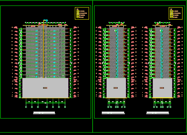Screen dimensions: 187x135
Task: Click the last axis bubble under the left elevation
Action: [x=65, y=107]
